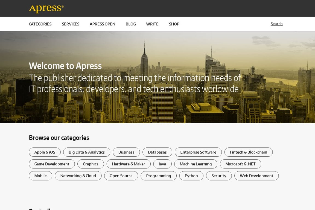Click the Search link
The height and width of the screenshot is (210, 315).
(277, 24)
